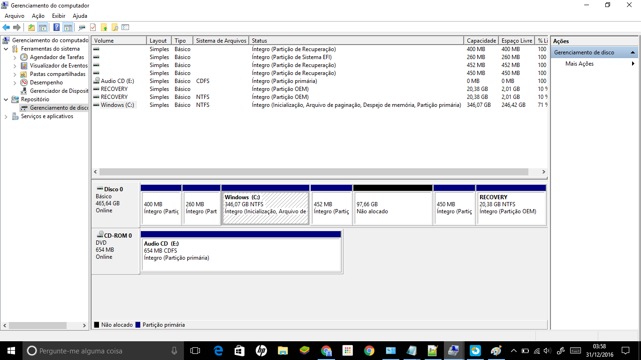641x360 pixels.
Task: Expand the Agendador de Tarefas node
Action: pos(15,57)
